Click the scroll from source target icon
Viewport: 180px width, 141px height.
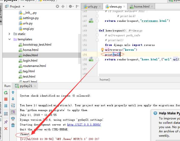(x=57, y=6)
